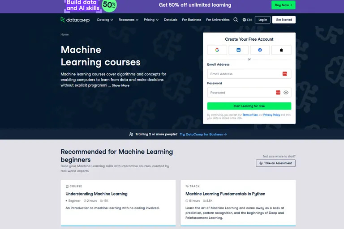Open DataLab from the navigation

(x=171, y=20)
